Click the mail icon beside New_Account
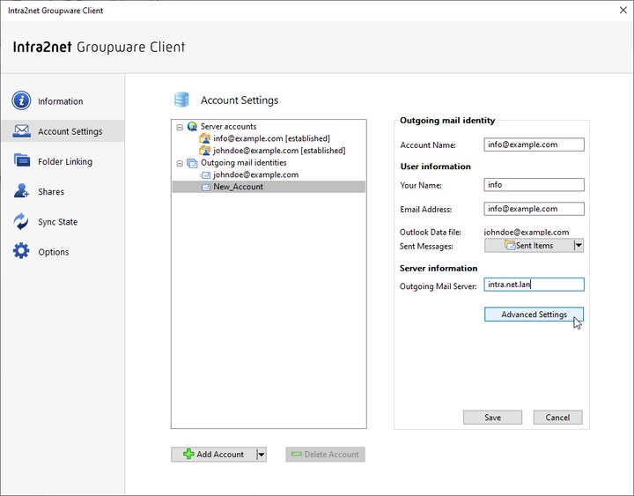Image resolution: width=634 pixels, height=496 pixels. point(206,187)
